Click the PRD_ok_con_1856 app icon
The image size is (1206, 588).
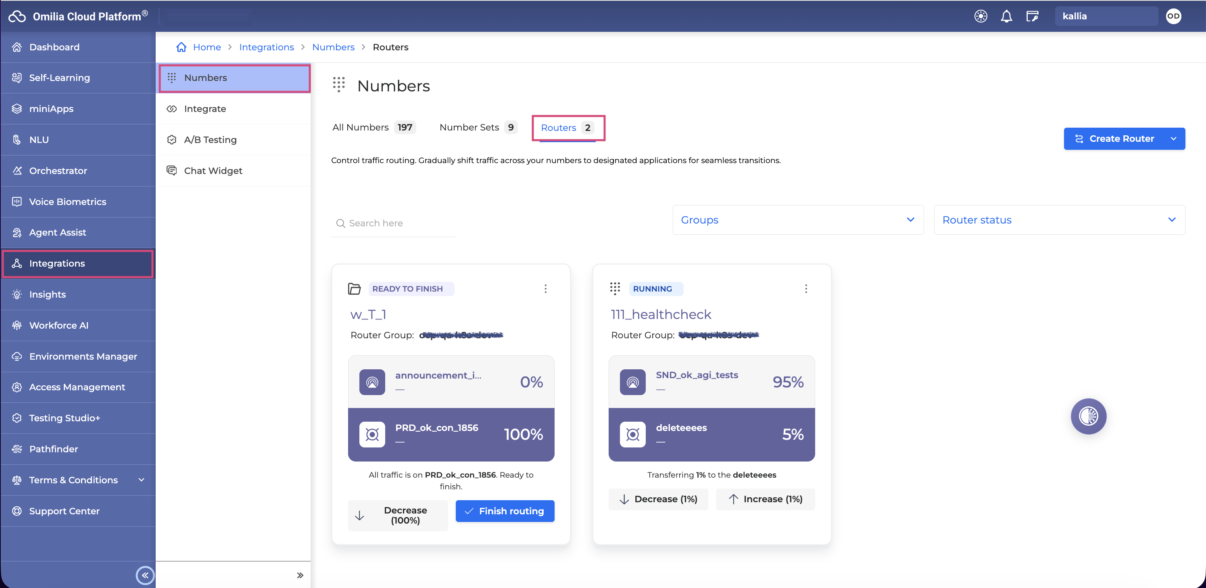pos(372,435)
